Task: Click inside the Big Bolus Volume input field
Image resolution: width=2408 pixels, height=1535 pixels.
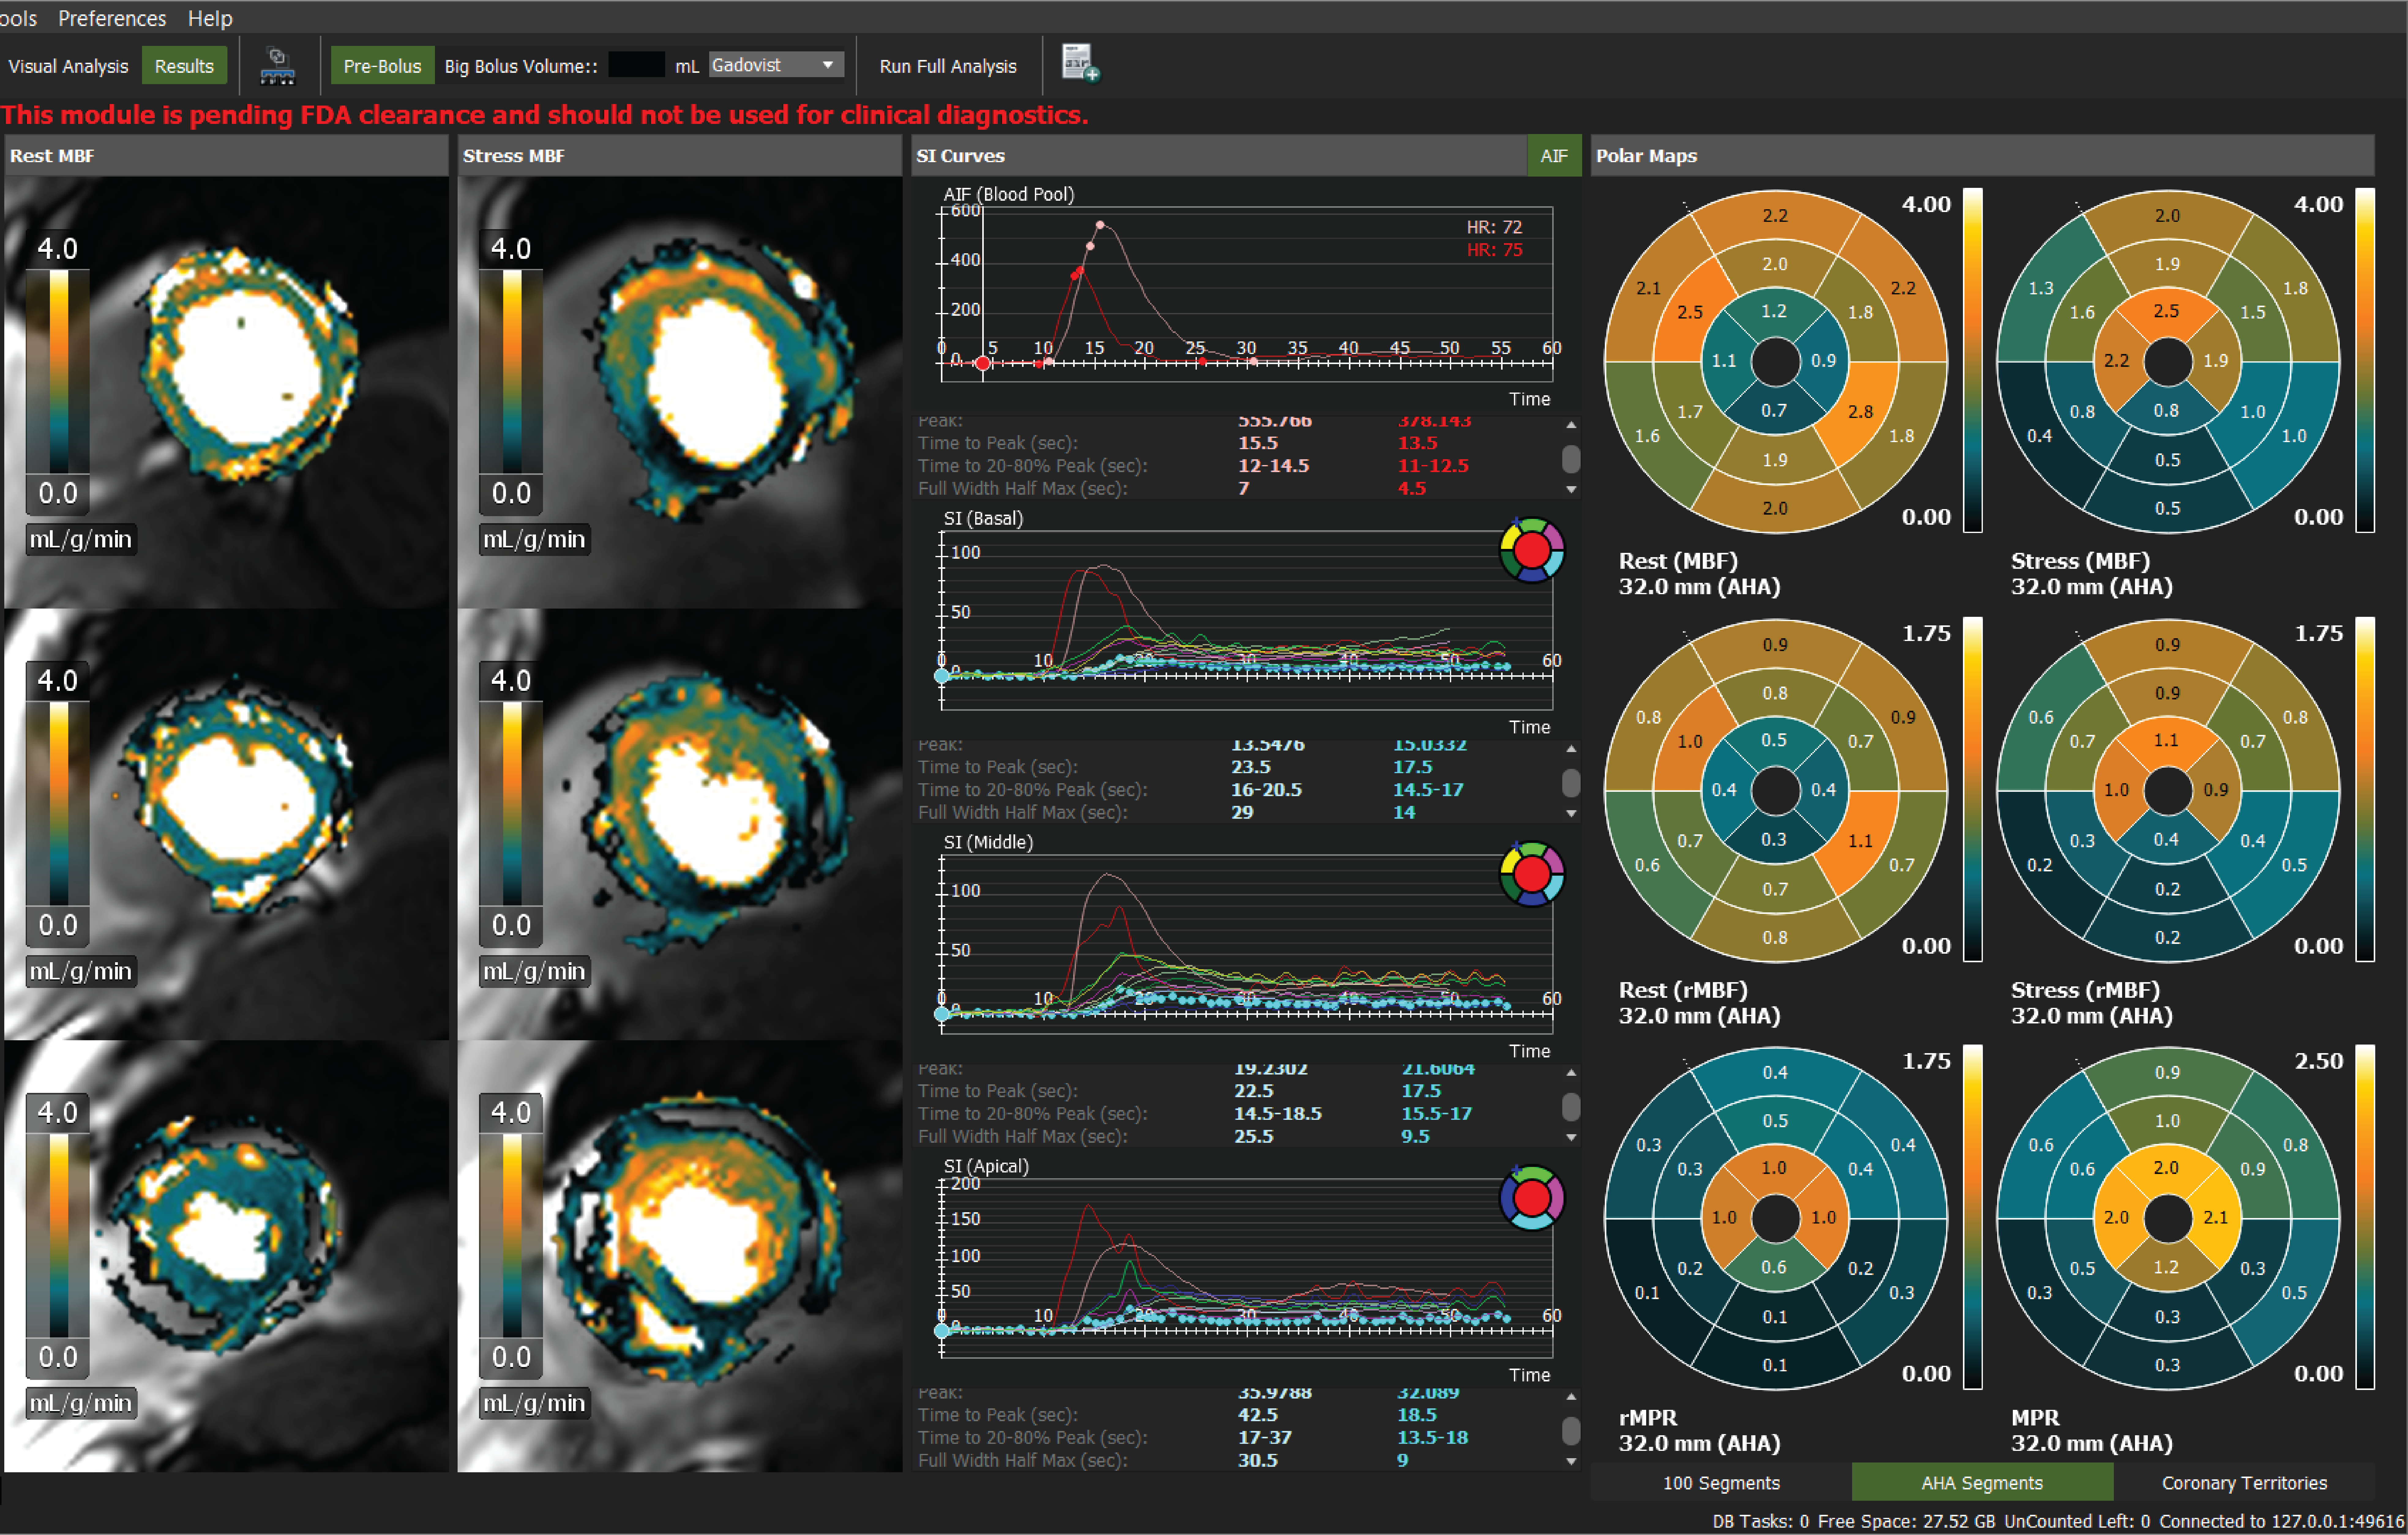Action: pos(637,64)
